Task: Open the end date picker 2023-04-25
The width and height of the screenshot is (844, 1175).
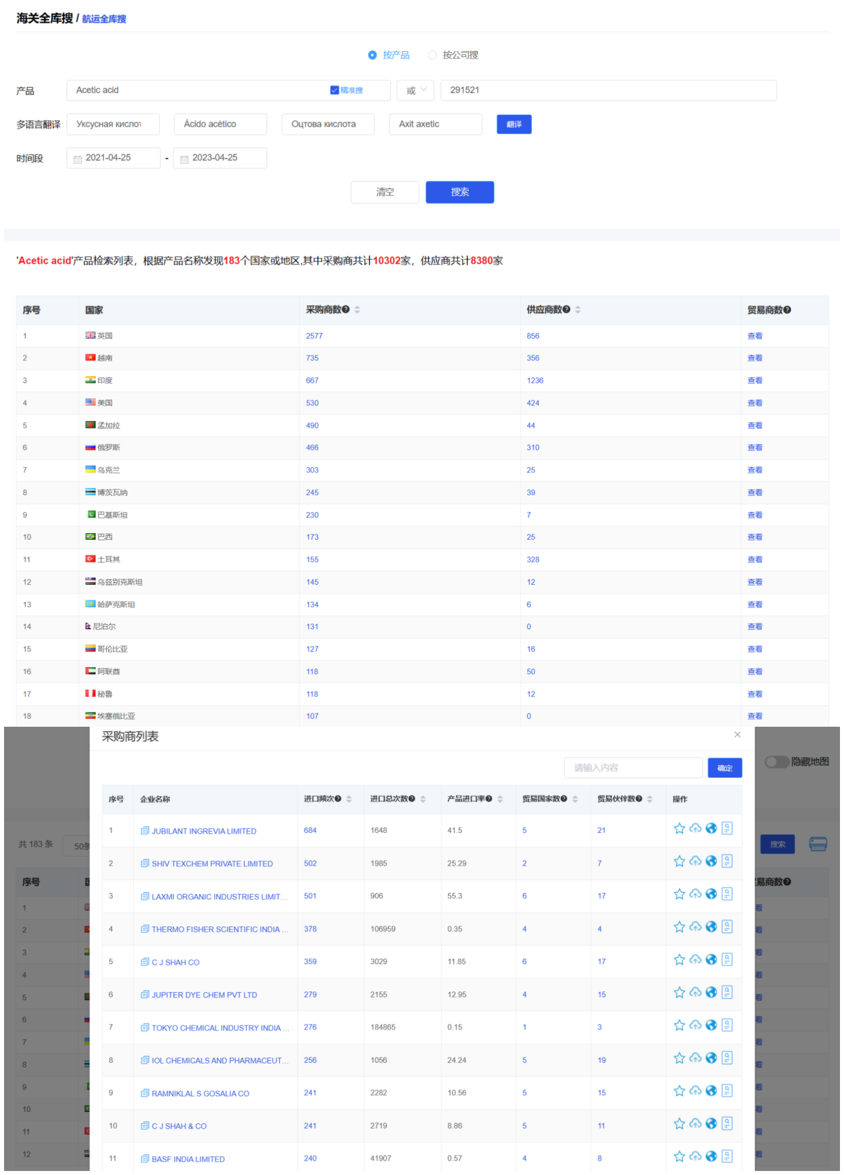Action: 220,158
